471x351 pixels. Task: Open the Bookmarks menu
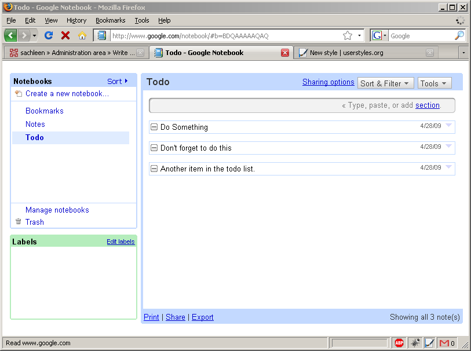(110, 20)
